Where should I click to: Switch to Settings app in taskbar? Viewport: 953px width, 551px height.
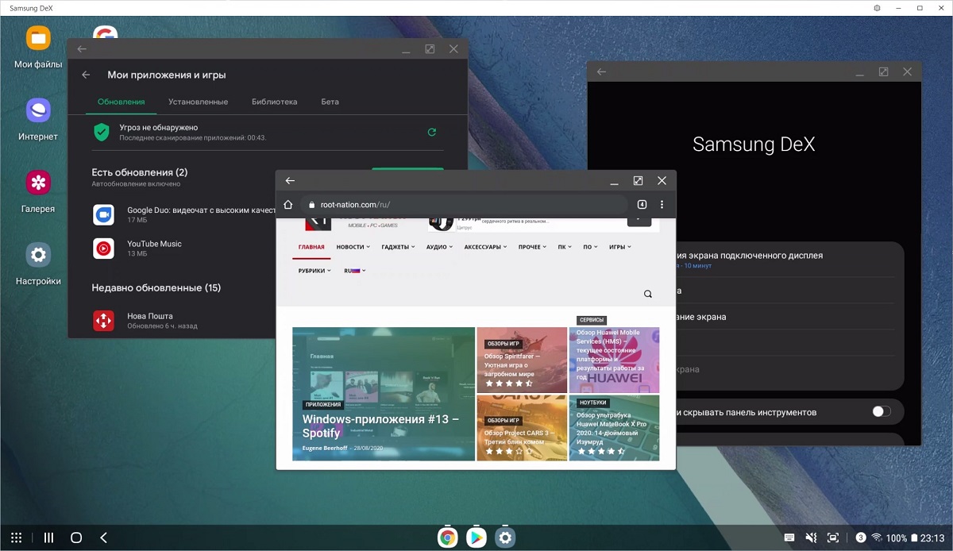pyautogui.click(x=505, y=538)
